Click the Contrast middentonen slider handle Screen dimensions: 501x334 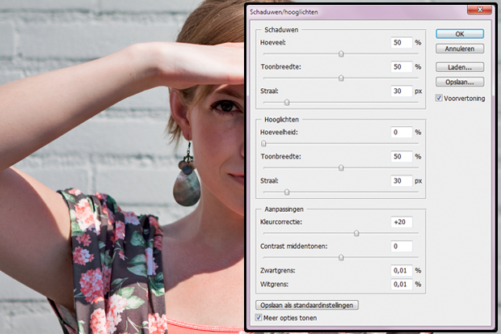click(x=341, y=257)
